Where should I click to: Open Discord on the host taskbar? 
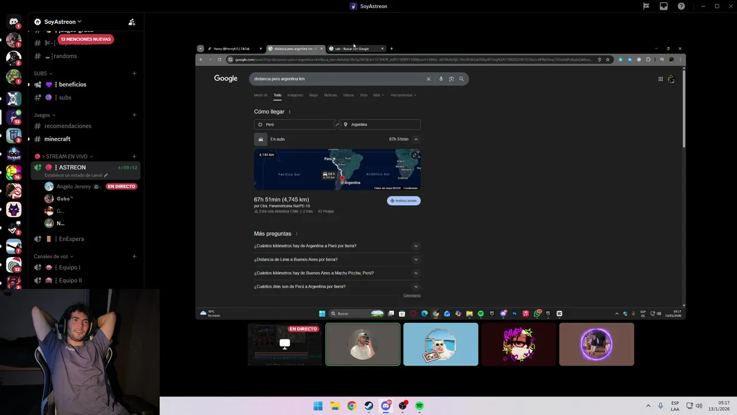pos(386,406)
